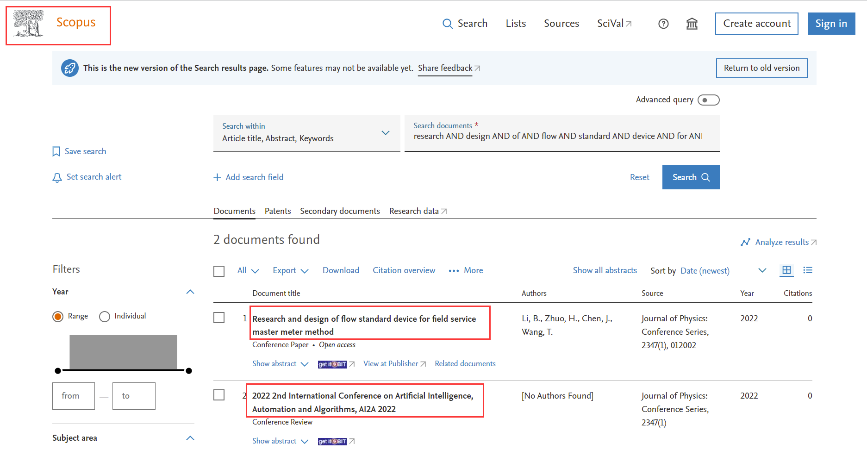The image size is (867, 456).
Task: Switch to grid table view icon
Action: (786, 270)
